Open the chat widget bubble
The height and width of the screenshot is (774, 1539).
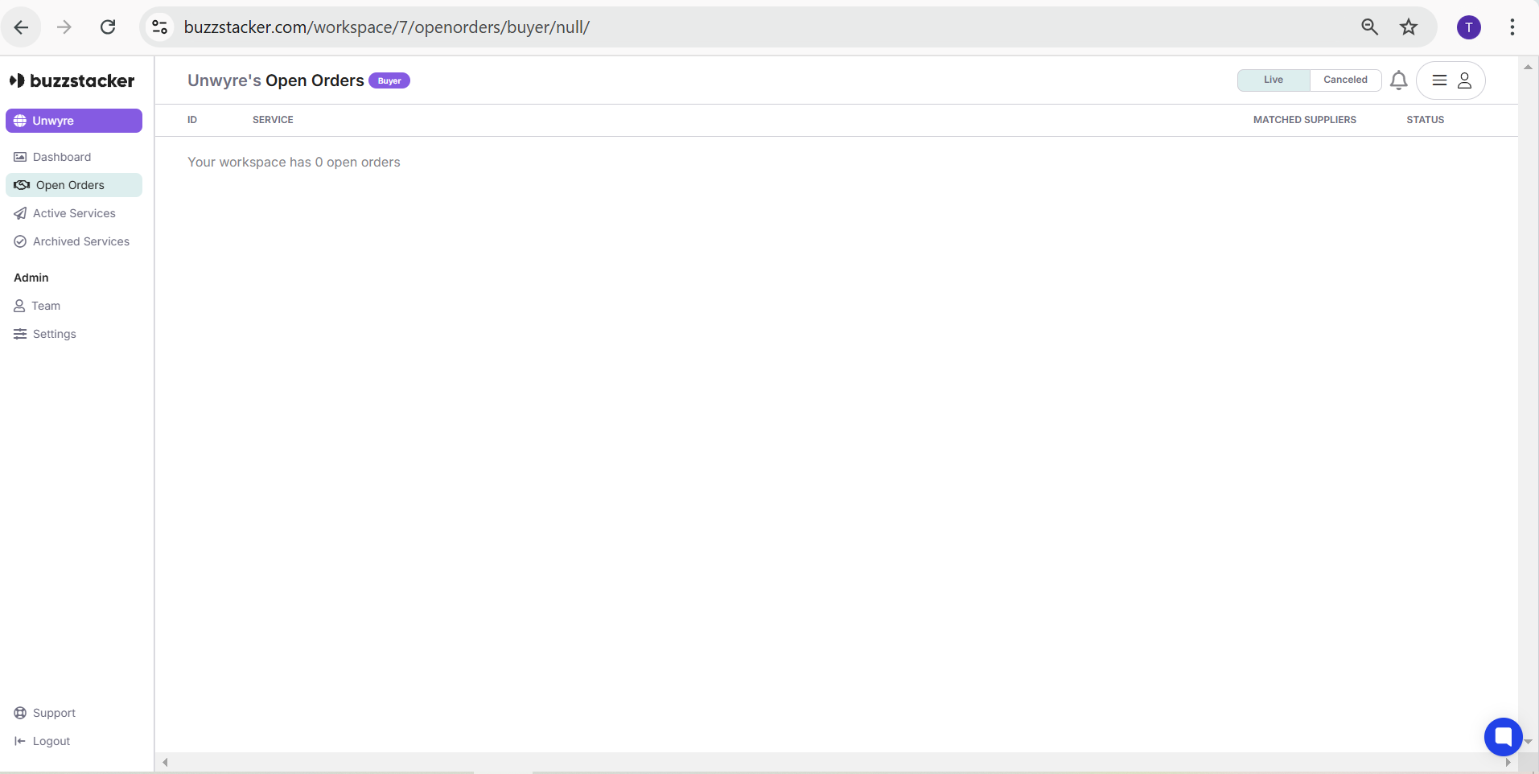(x=1503, y=736)
